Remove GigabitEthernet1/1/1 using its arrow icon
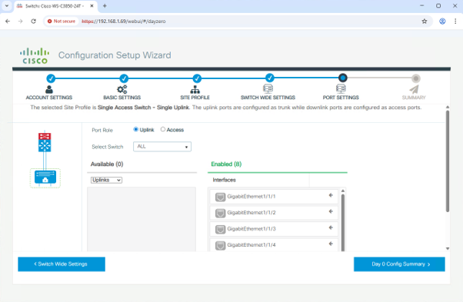The image size is (463, 302). 331,195
